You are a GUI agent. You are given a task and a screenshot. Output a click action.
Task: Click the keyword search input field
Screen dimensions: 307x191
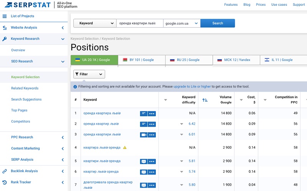[x=140, y=23]
